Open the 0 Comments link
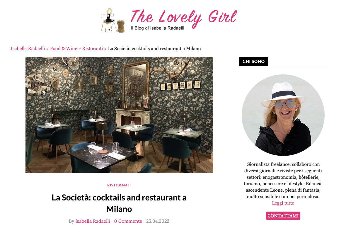 [128, 221]
